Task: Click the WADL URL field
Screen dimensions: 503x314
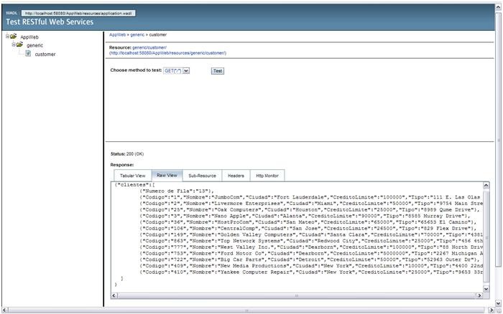Action: tap(78, 13)
